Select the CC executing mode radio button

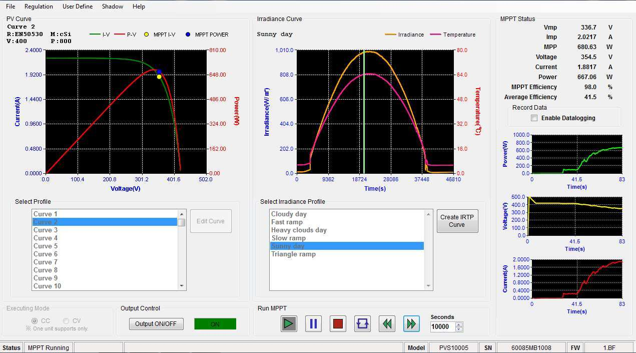[x=35, y=320]
